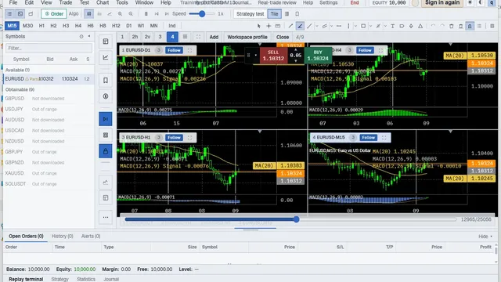Toggle Follow on EURUSD H1 chart
Image resolution: width=501 pixels, height=282 pixels.
(x=174, y=138)
